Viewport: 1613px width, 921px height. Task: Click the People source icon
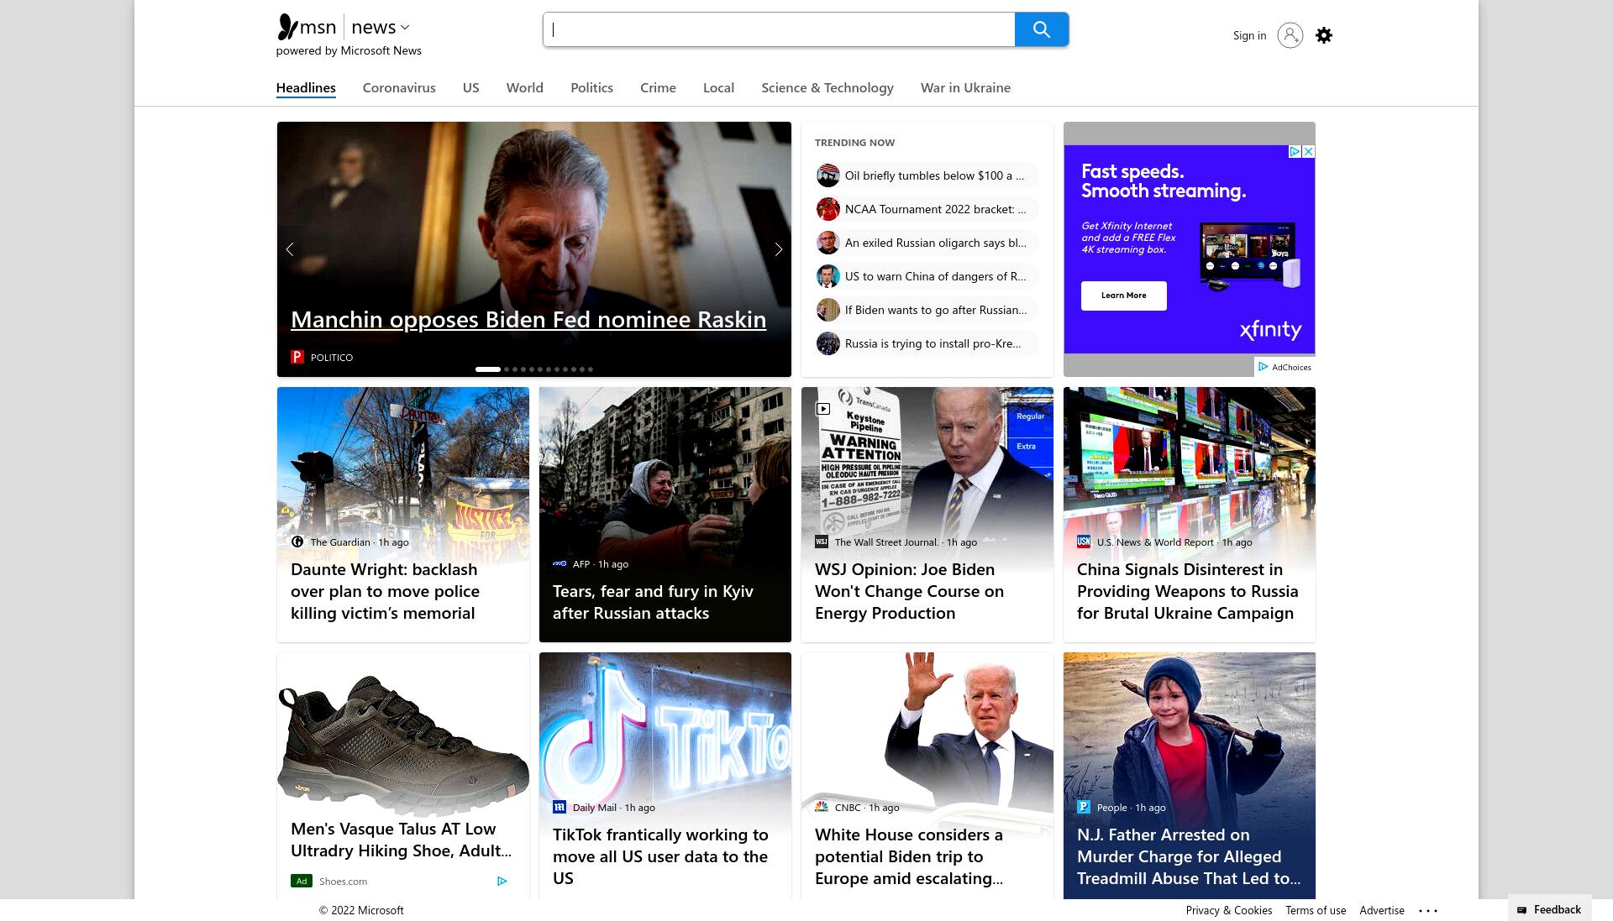pos(1084,807)
